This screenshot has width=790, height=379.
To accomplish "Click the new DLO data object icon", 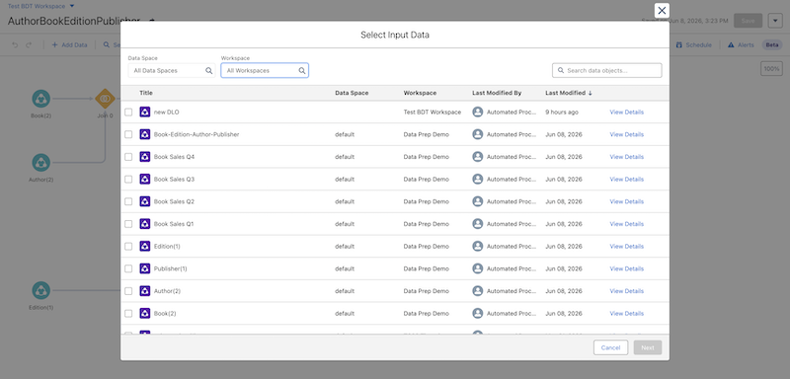I will coord(145,113).
